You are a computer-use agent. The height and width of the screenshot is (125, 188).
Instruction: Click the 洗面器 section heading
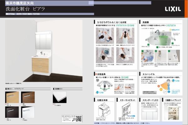pyautogui.click(x=146, y=22)
